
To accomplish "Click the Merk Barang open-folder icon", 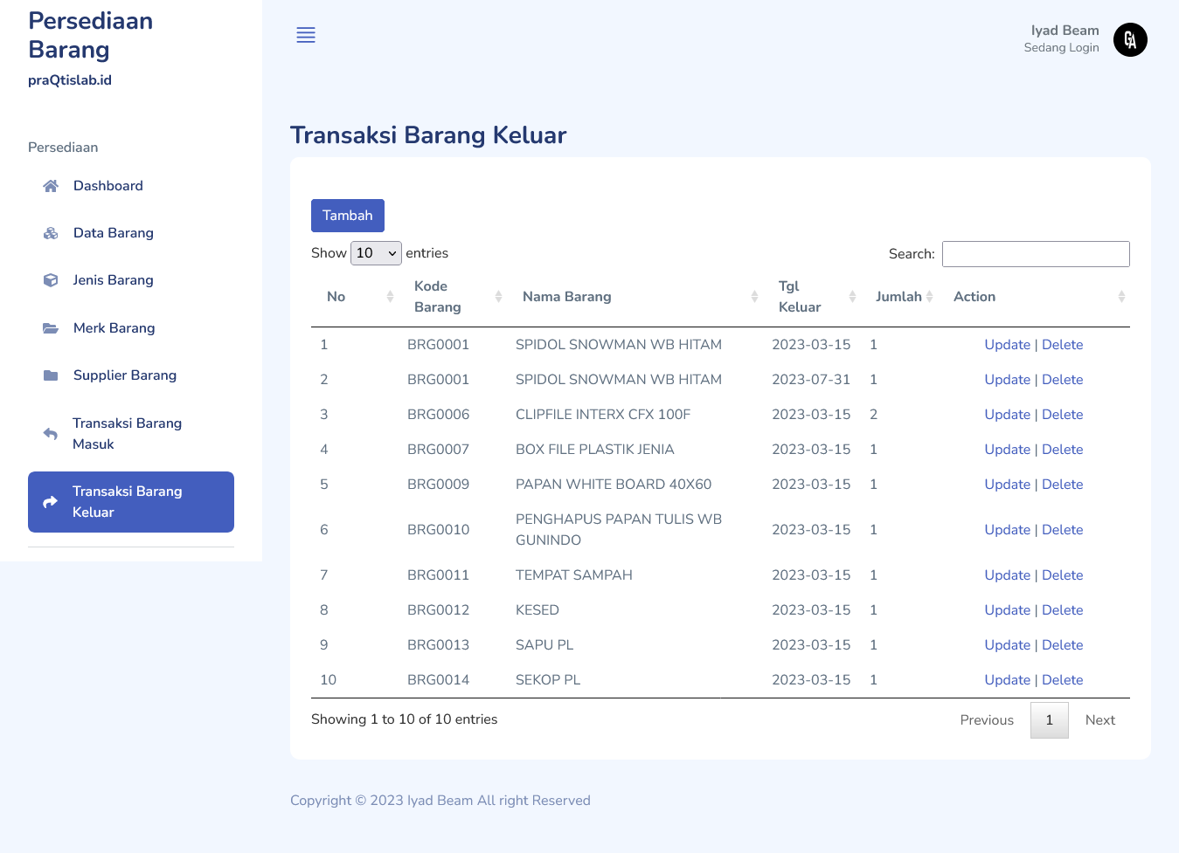I will (x=51, y=328).
